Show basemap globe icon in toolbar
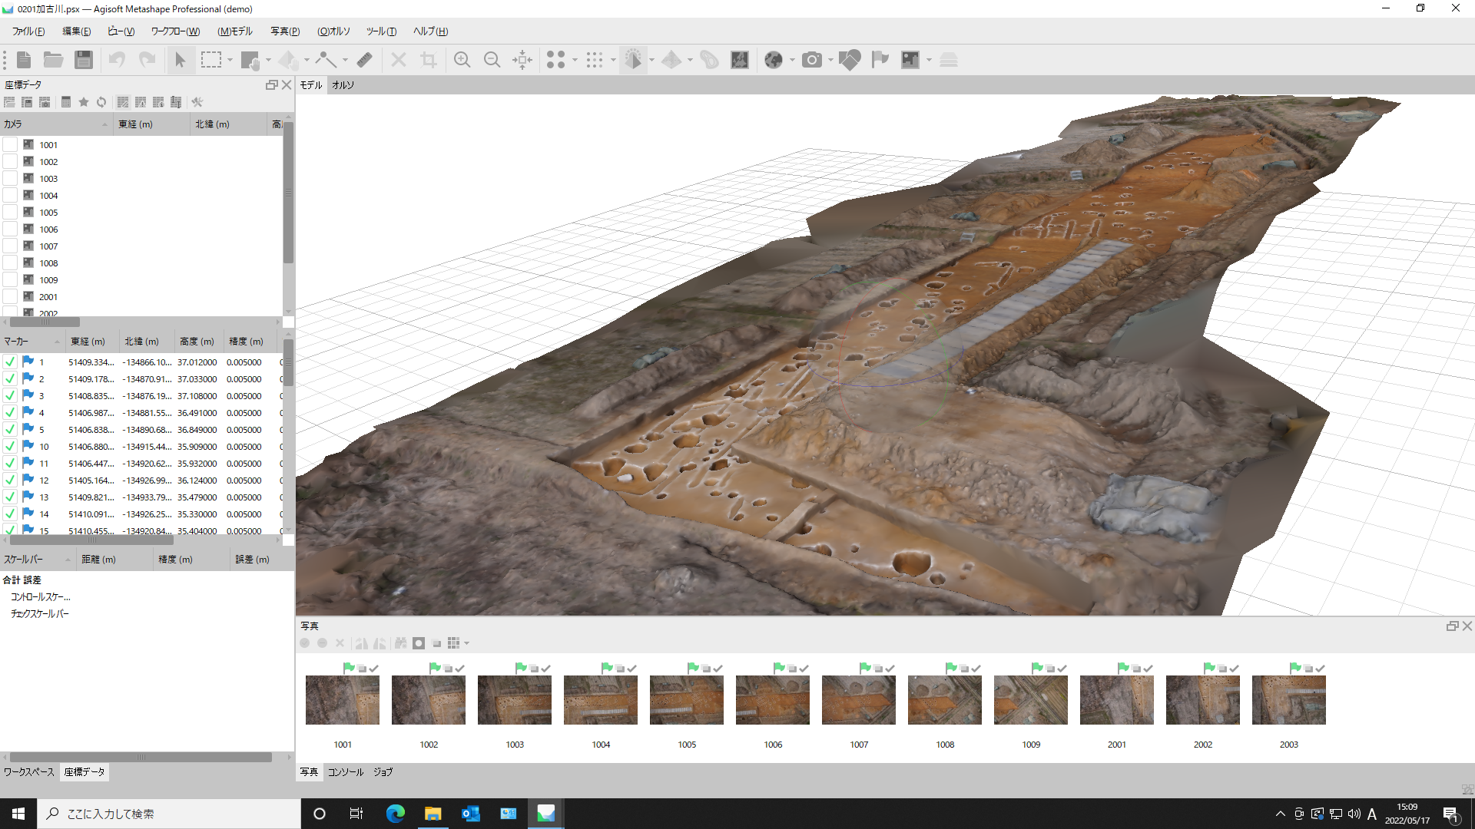The height and width of the screenshot is (829, 1475). point(774,60)
